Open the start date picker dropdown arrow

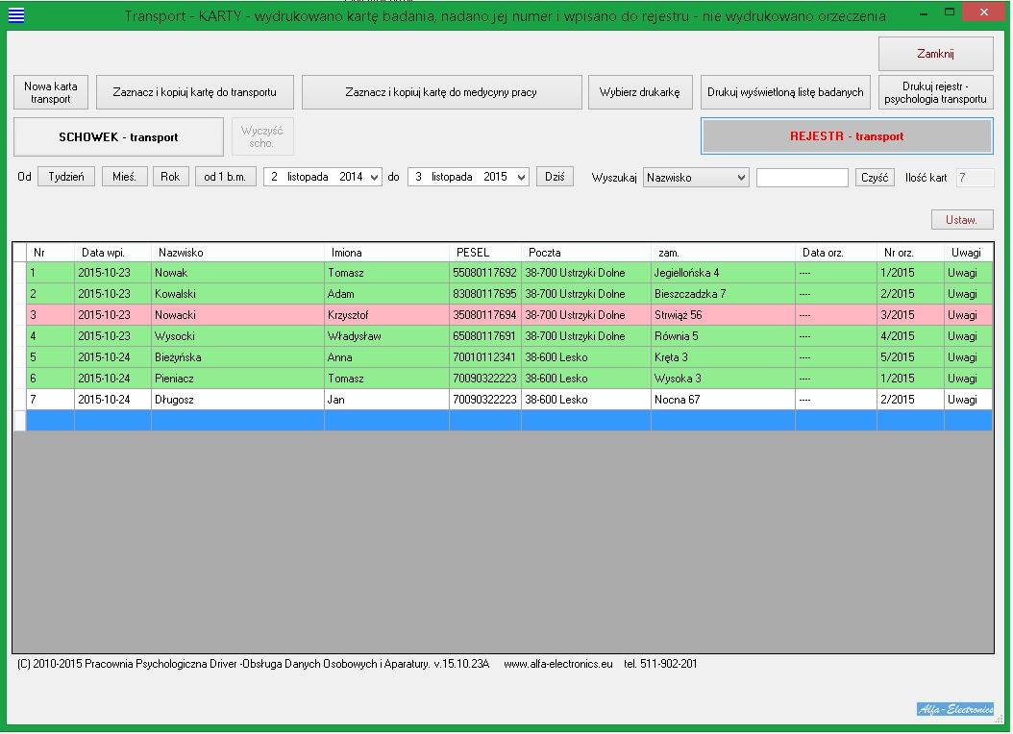click(x=374, y=178)
